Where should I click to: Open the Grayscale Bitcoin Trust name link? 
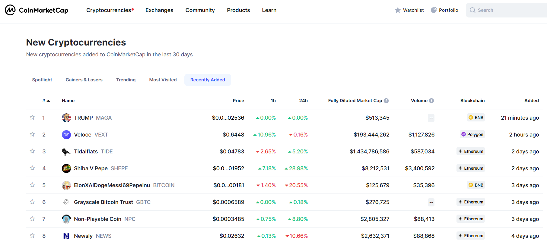(103, 202)
